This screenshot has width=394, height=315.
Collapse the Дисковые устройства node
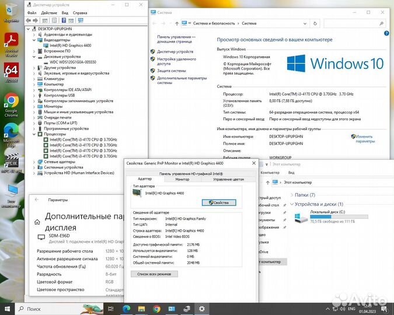click(x=34, y=57)
